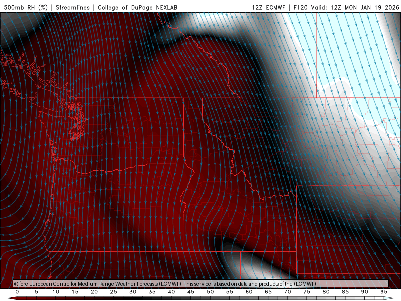Select the '55' label on the legend

(x=230, y=292)
